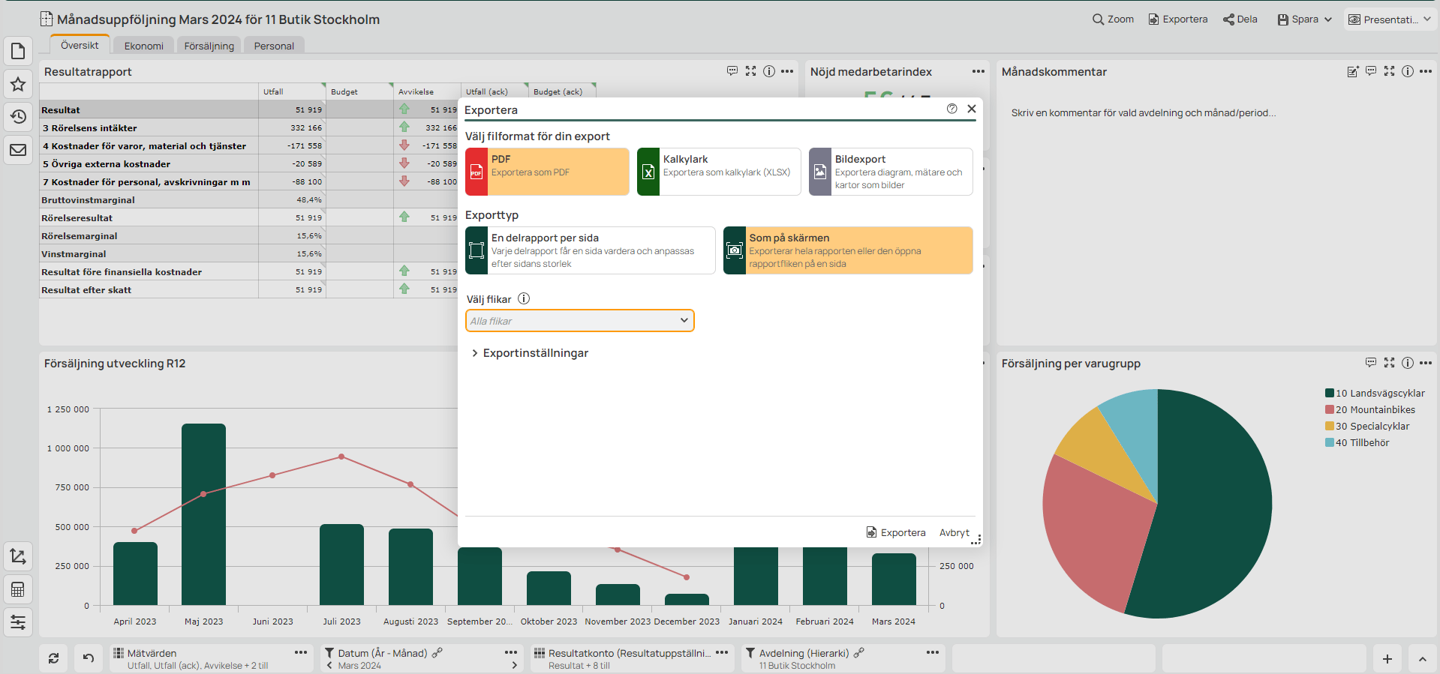Choose En delrapport per sida export type
1440x674 pixels.
[x=591, y=250]
